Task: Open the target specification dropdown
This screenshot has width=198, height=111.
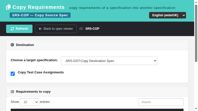Action: [x=109, y=61]
